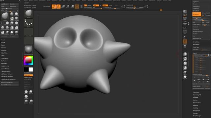Activate the Draw mode icon
Image resolution: width=211 pixels, height=118 pixels.
[x=58, y=7]
